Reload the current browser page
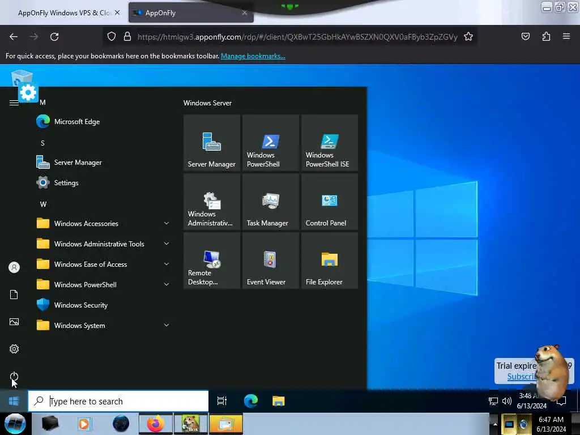 tap(54, 37)
